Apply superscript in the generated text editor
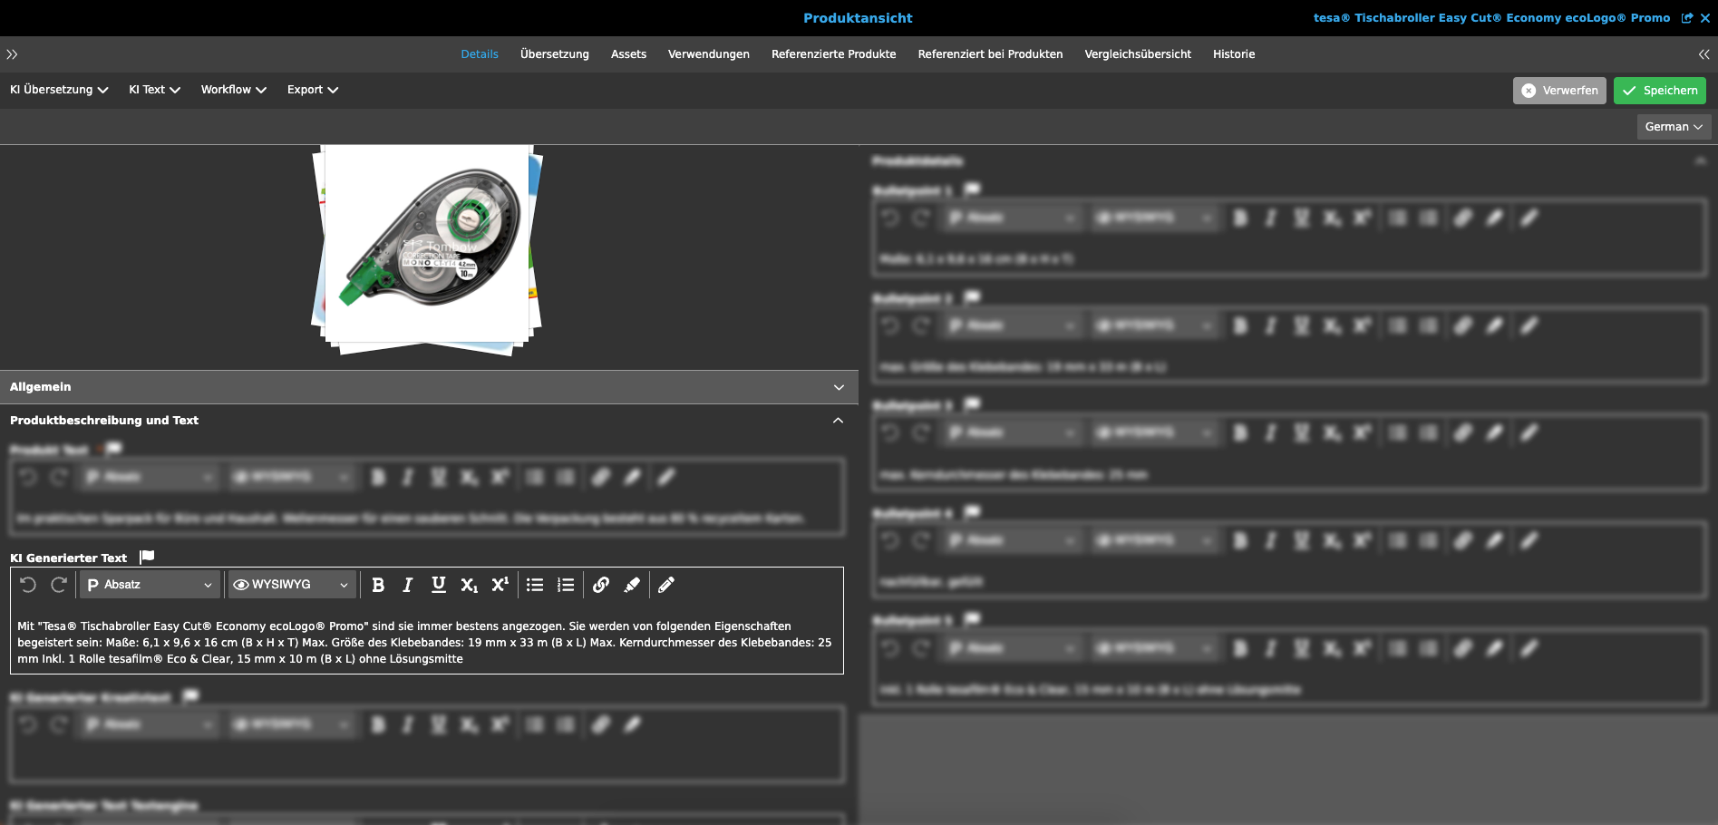Viewport: 1718px width, 825px height. (499, 585)
